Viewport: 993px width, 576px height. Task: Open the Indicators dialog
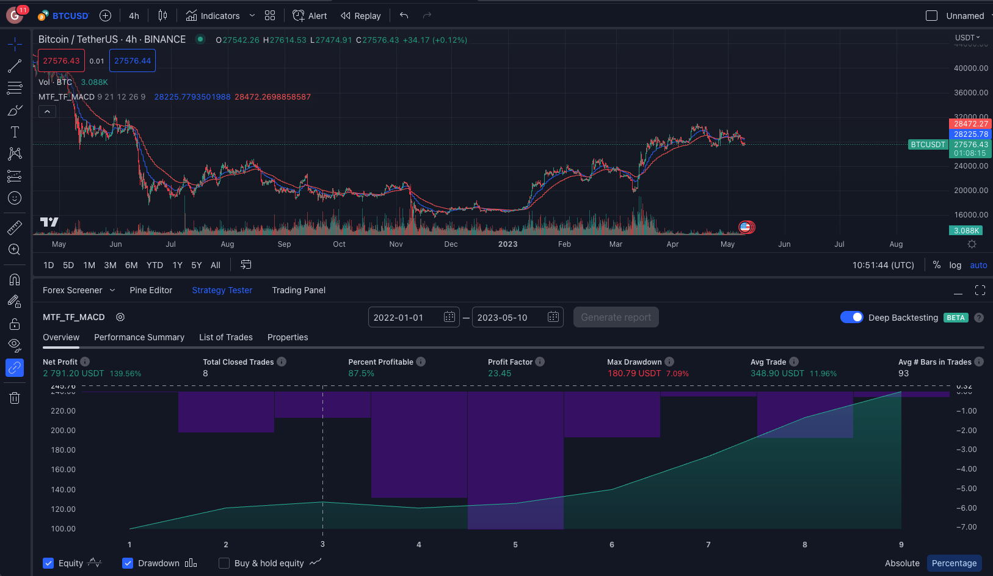tap(213, 16)
